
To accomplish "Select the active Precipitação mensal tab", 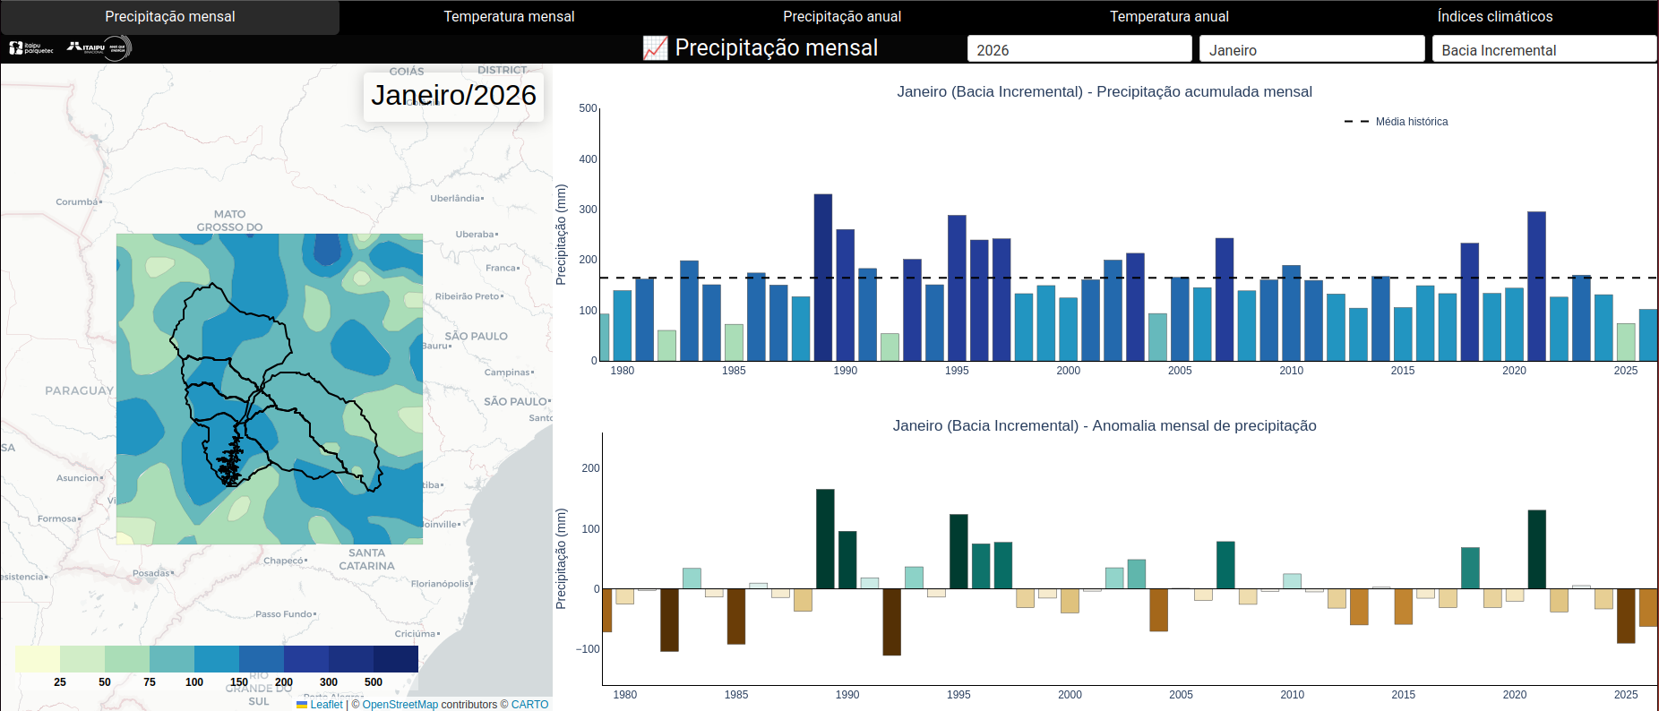I will coord(170,17).
